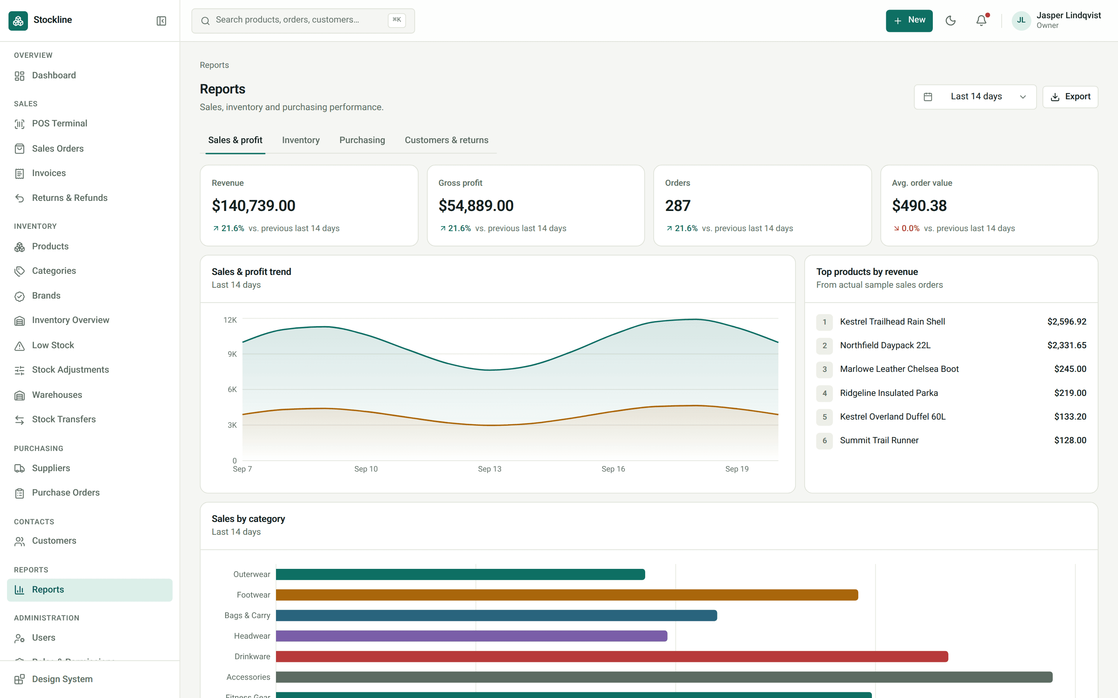1118x698 pixels.
Task: Click the Outerwear category bar
Action: pos(460,574)
